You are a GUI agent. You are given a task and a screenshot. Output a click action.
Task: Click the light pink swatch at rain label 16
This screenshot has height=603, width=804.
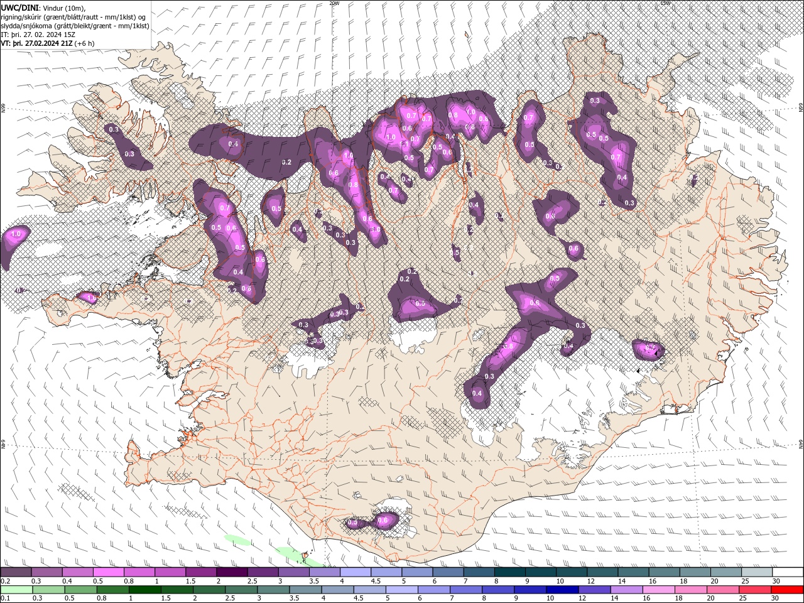(658, 589)
